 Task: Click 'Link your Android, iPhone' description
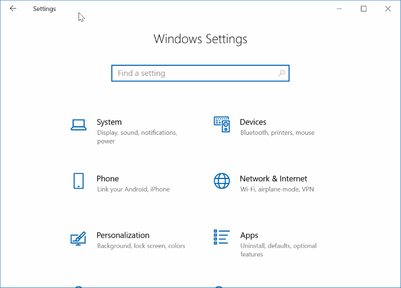pyautogui.click(x=133, y=189)
